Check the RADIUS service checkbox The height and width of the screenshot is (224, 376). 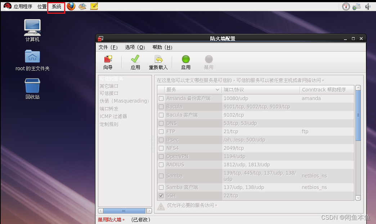coord(161,165)
